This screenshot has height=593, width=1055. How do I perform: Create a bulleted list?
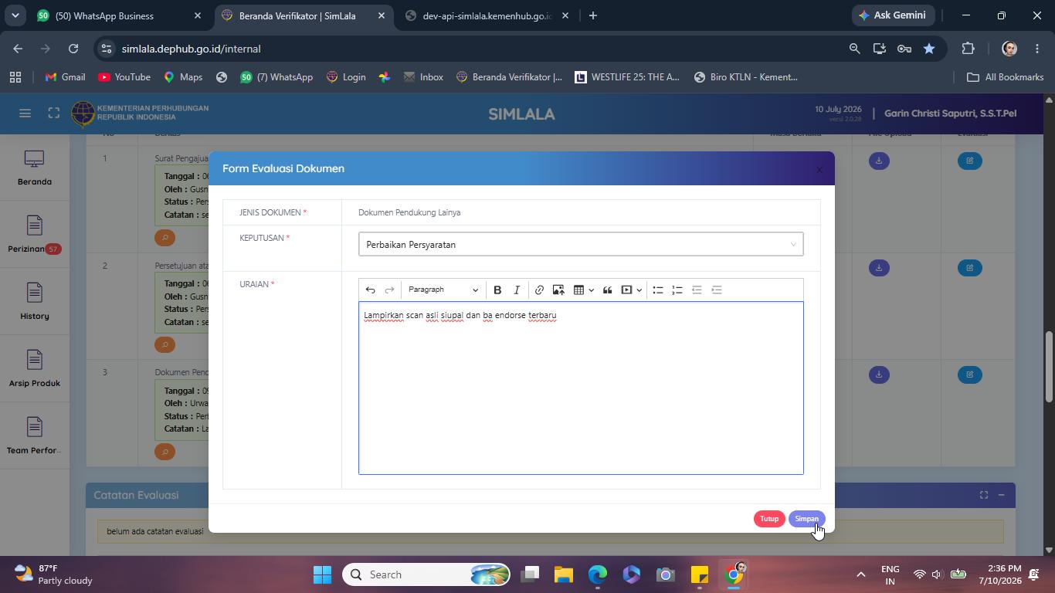point(658,290)
